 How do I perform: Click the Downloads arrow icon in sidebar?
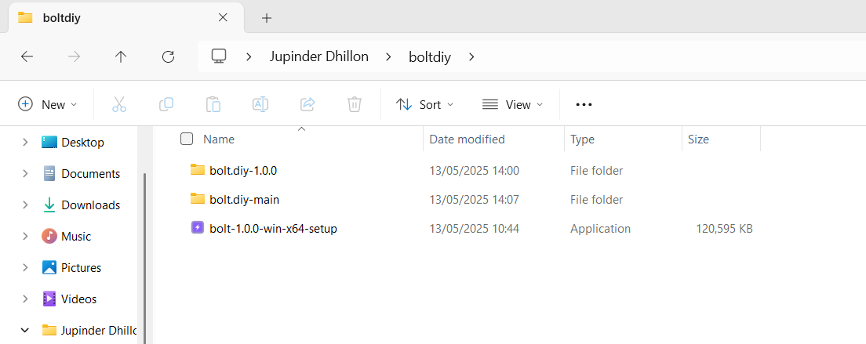[x=49, y=205]
